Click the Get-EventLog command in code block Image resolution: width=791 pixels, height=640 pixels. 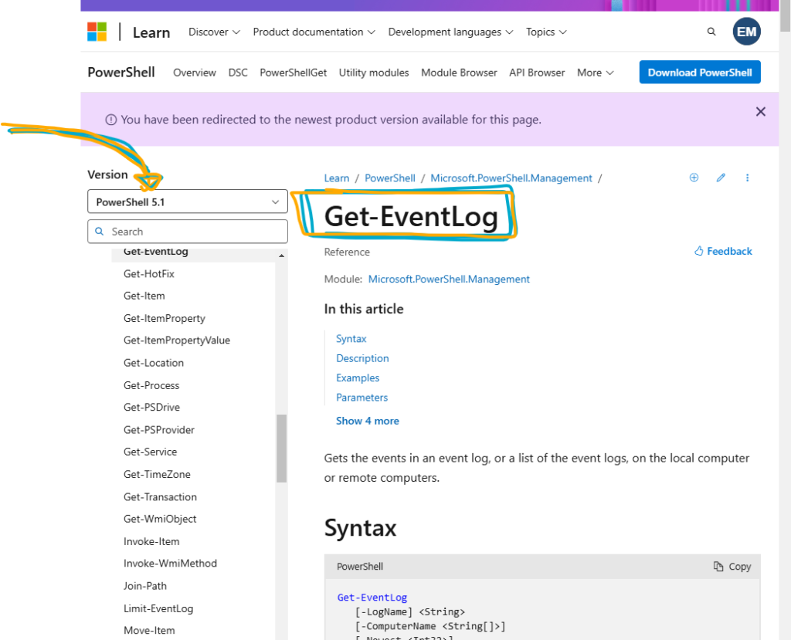372,597
